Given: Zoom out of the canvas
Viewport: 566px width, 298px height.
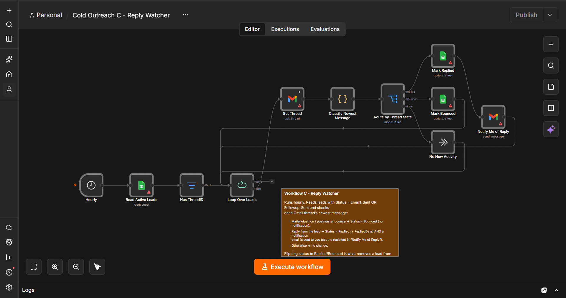Looking at the screenshot, I should (x=76, y=267).
